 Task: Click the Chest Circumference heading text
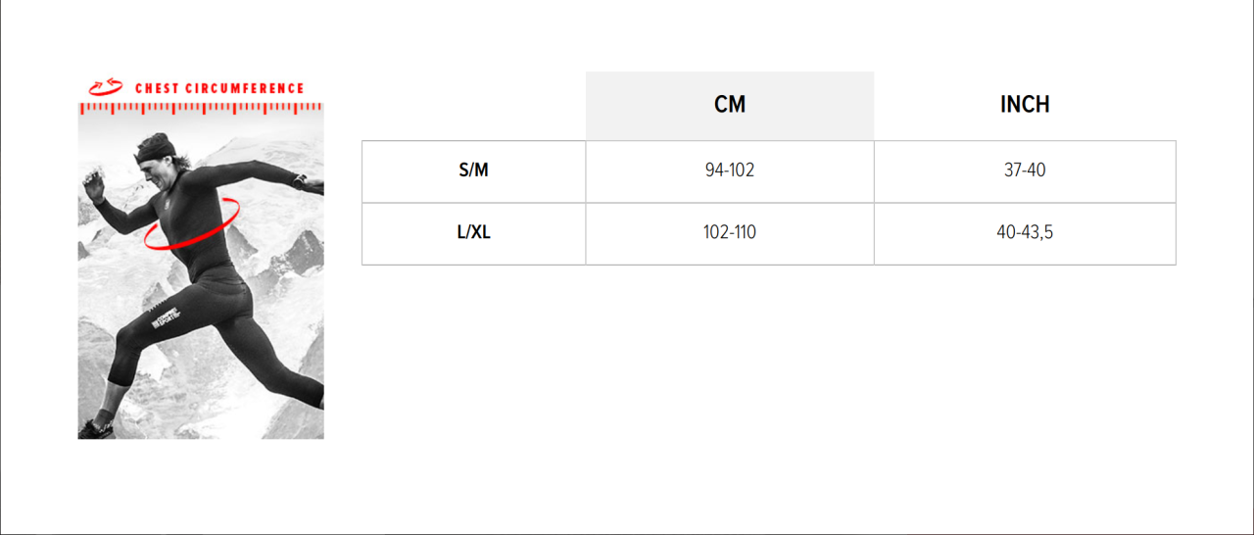click(219, 88)
